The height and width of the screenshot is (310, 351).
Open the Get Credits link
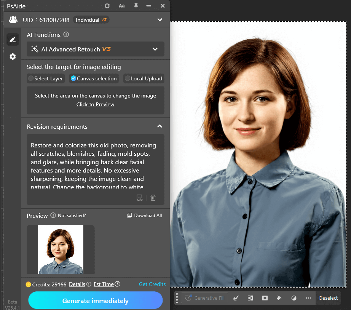[x=152, y=284]
